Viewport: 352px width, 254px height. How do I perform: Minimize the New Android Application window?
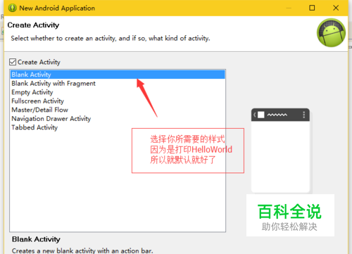click(289, 8)
